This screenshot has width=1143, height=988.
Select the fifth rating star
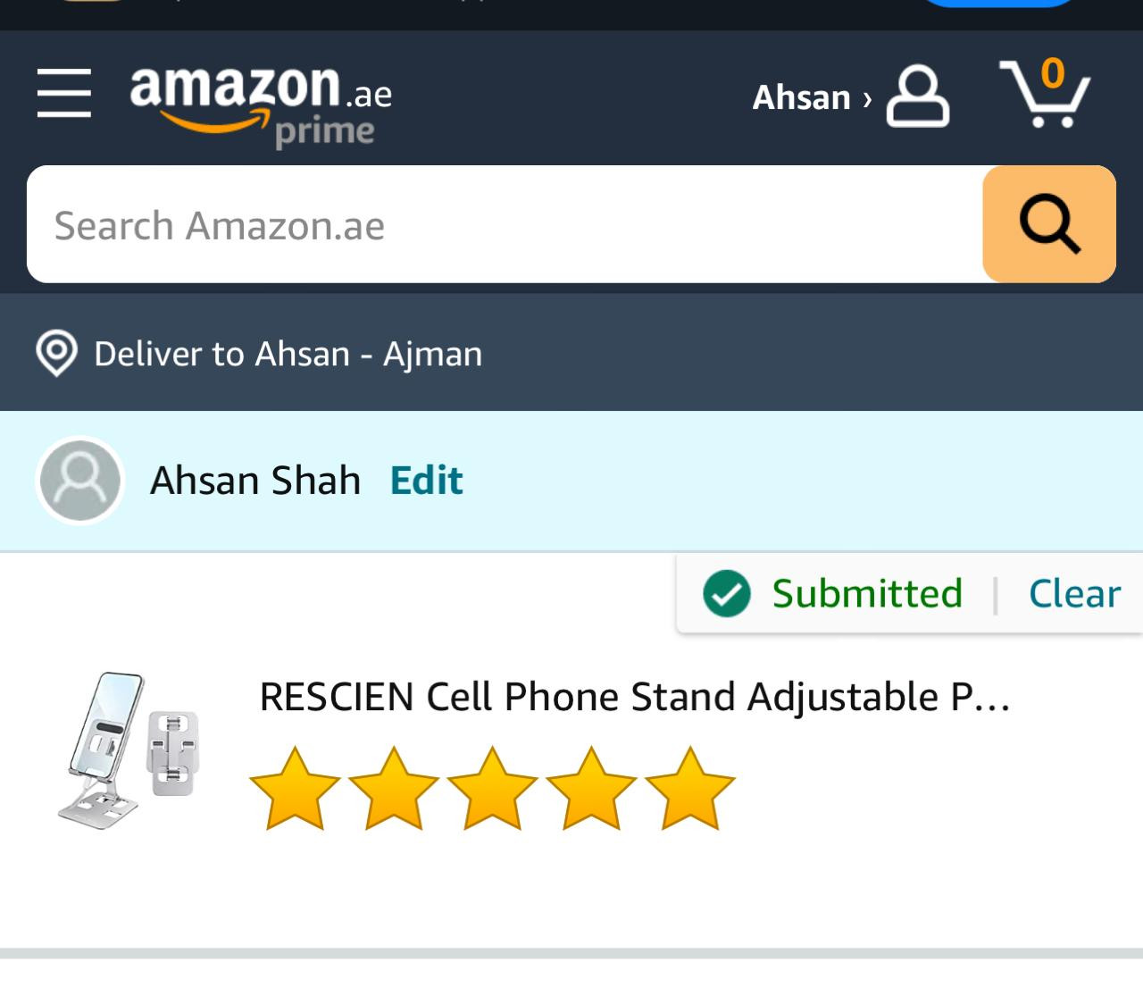point(690,789)
